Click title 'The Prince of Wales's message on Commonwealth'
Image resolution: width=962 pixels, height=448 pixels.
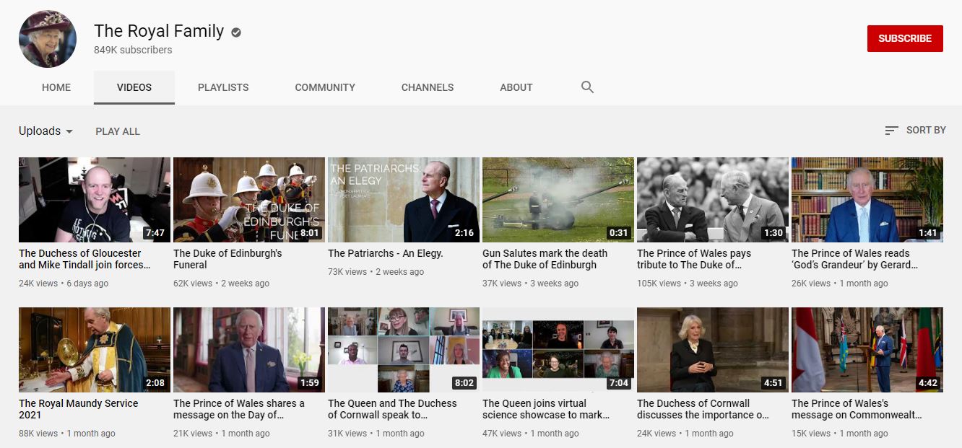pos(857,409)
